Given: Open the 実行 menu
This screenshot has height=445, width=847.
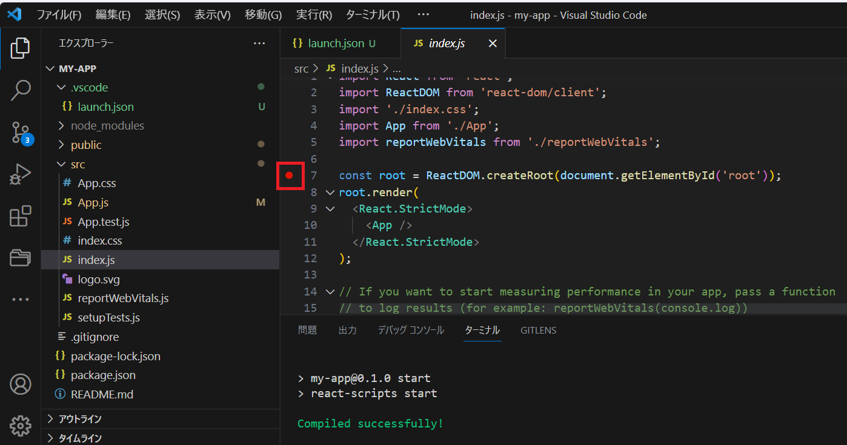Looking at the screenshot, I should (x=313, y=14).
